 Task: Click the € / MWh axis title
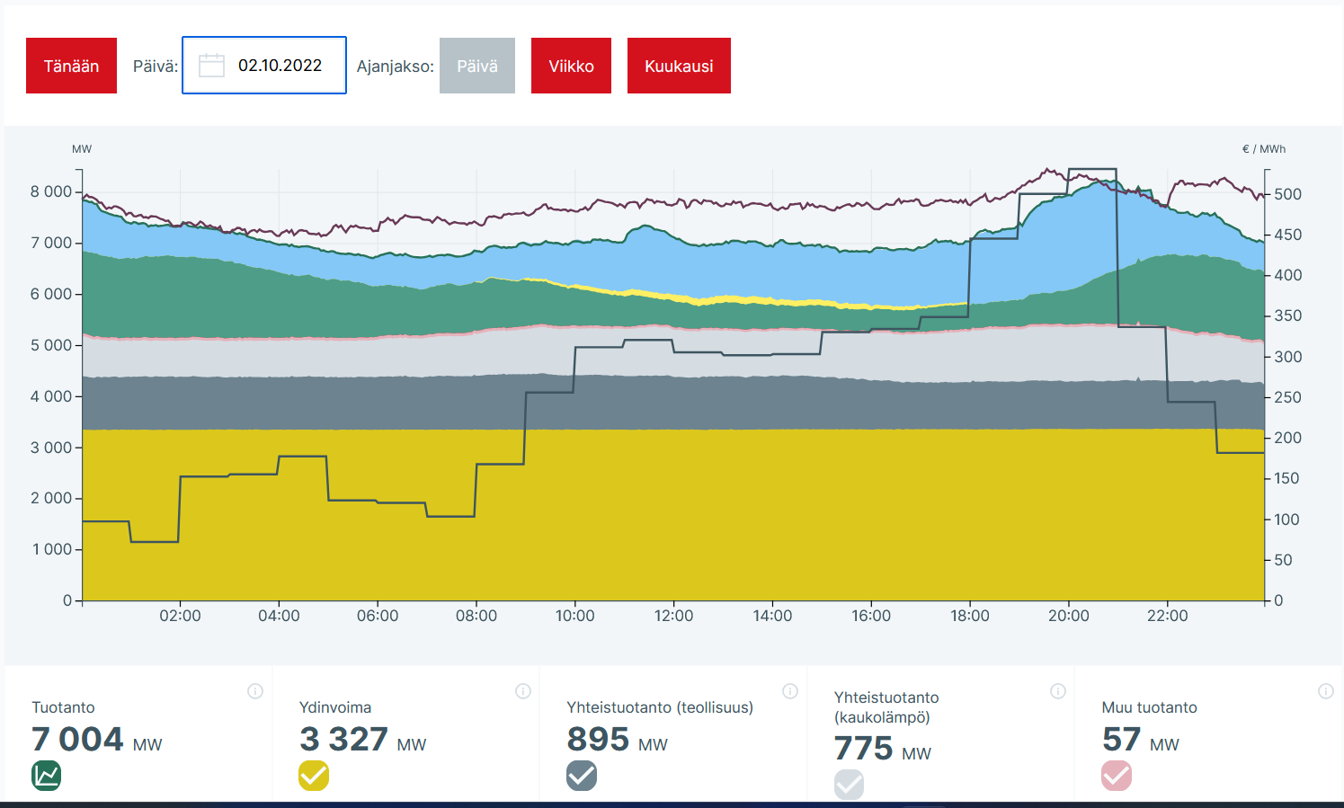[x=1263, y=149]
